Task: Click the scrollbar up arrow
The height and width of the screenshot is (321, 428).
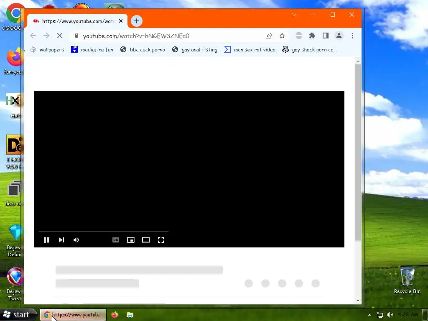Action: point(358,61)
